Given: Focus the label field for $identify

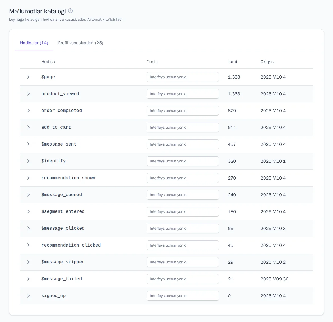Looking at the screenshot, I should tap(183, 161).
